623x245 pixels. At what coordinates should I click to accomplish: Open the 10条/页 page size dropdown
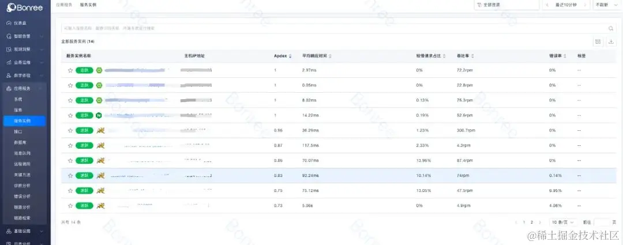click(563, 223)
